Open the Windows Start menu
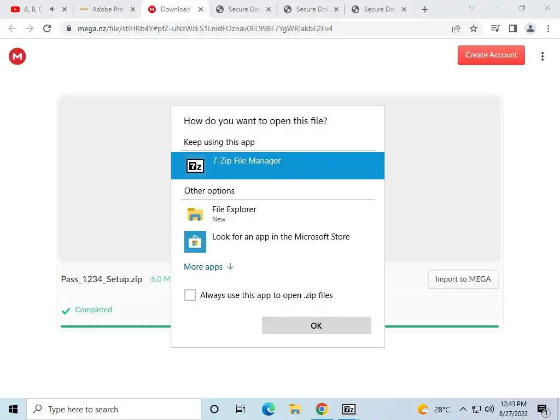560x420 pixels. click(13, 409)
